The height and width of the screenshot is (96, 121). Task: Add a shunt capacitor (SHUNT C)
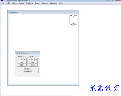click(x=30, y=59)
